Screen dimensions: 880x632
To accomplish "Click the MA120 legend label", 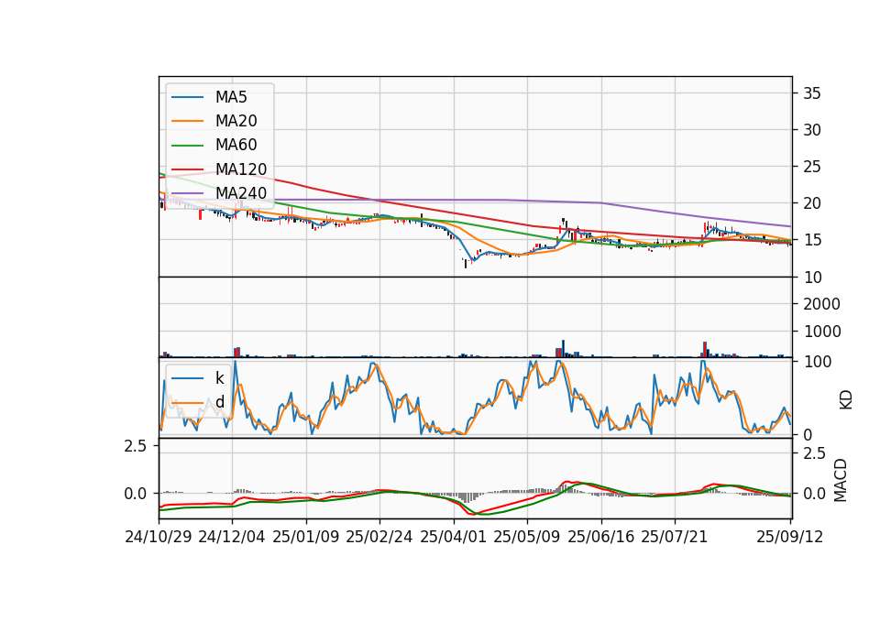I will point(241,169).
